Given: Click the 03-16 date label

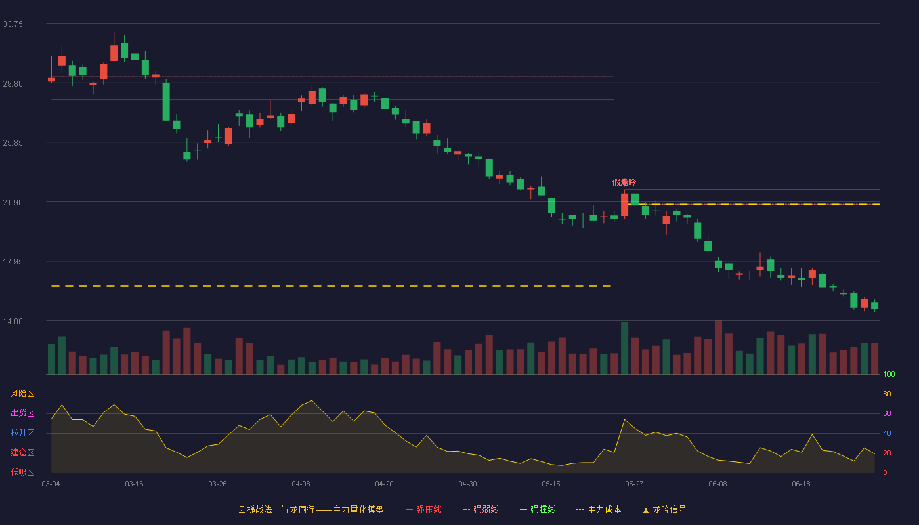Looking at the screenshot, I should pos(134,484).
